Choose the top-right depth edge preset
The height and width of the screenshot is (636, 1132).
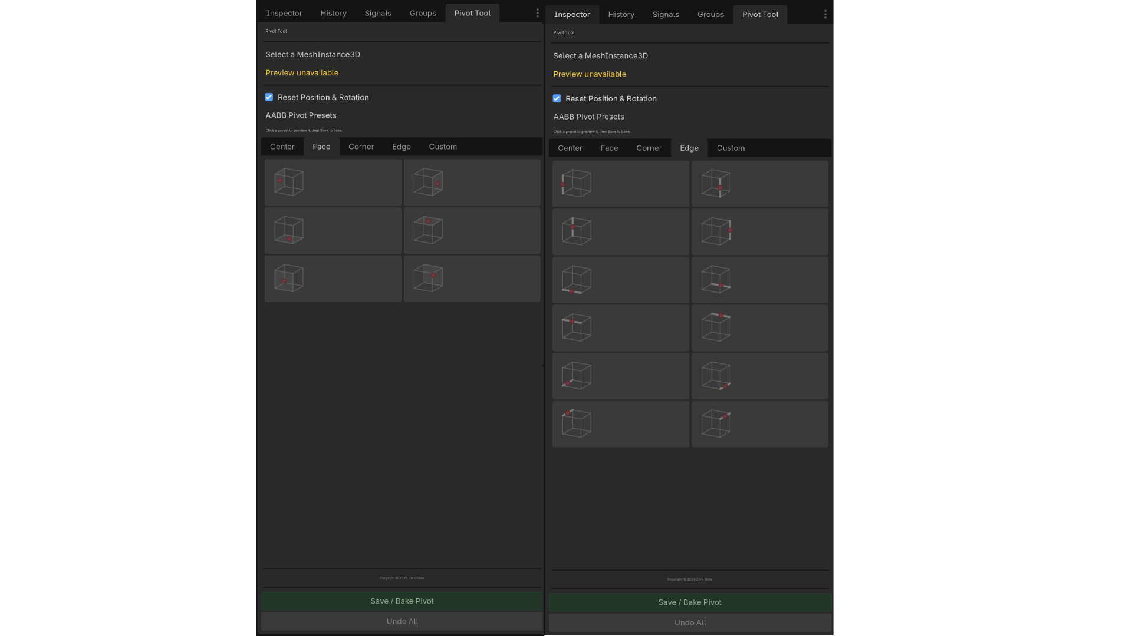[759, 424]
